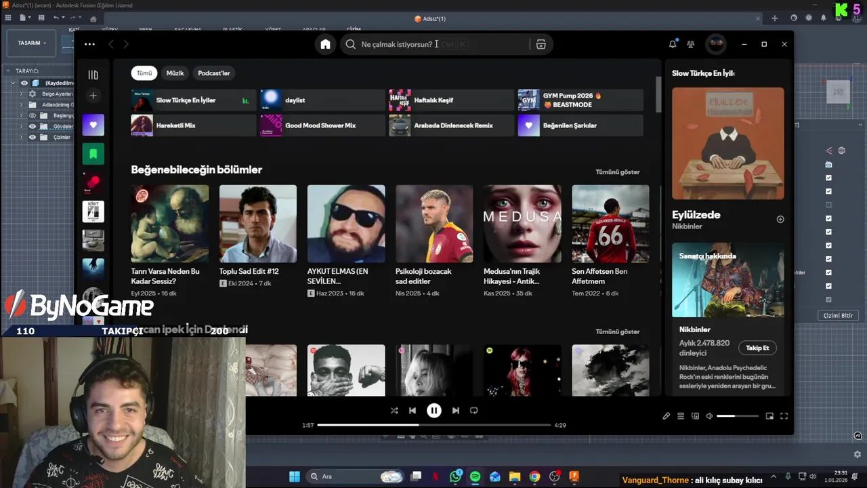Screen dimensions: 867x488
Task: Select the Tümü filter tab
Action: [144, 73]
